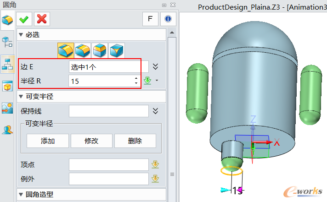Screen dimensions: 327x202
Task: Click the 保持线 input field
Action: click(109, 111)
